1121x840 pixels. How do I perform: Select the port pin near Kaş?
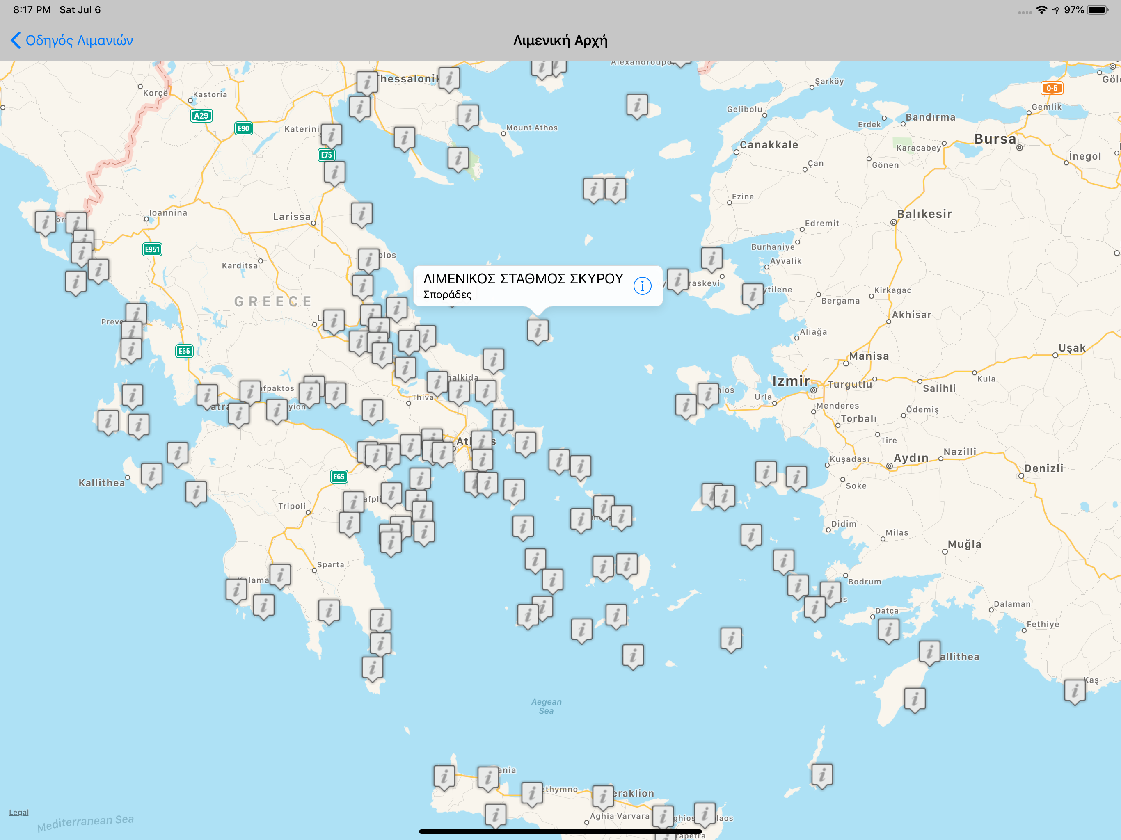pyautogui.click(x=1074, y=692)
